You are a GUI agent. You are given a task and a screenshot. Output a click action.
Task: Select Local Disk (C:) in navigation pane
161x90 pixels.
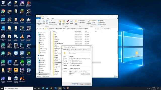[43, 74]
